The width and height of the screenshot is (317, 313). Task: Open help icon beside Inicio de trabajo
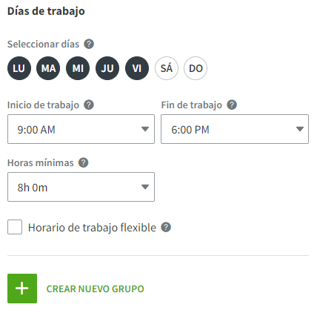[x=89, y=105]
